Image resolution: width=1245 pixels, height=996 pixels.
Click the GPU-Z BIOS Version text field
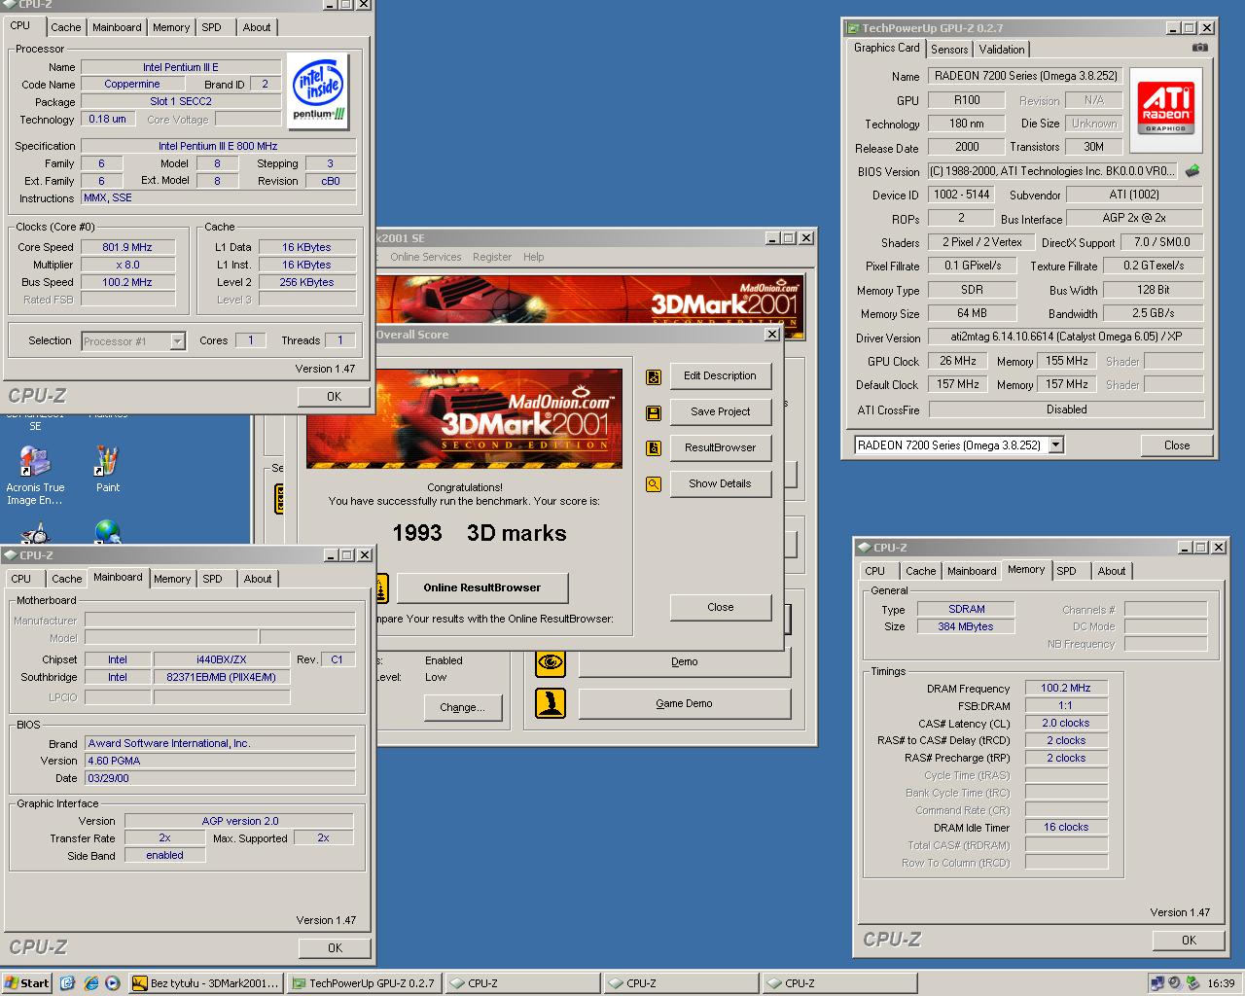coord(1051,171)
